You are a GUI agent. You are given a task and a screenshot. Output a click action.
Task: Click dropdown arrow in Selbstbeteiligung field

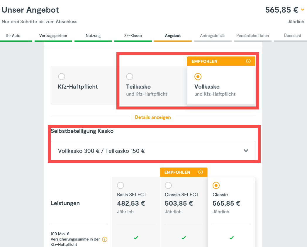coord(246,150)
